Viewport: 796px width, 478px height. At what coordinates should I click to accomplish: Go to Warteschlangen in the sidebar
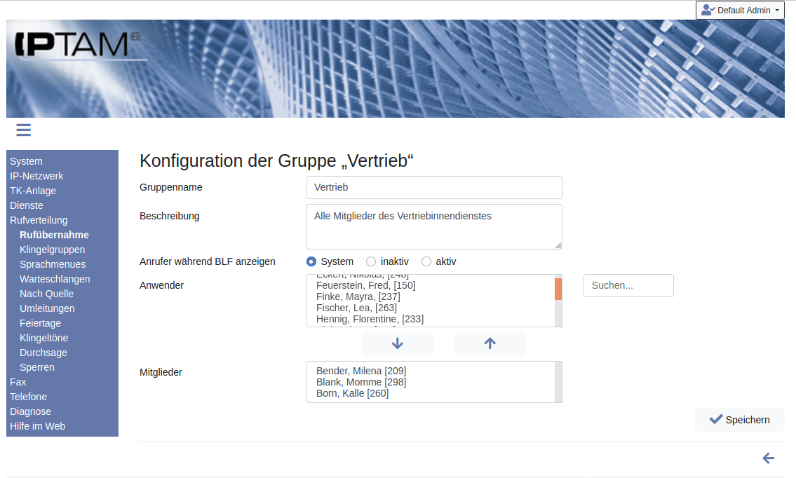(55, 279)
